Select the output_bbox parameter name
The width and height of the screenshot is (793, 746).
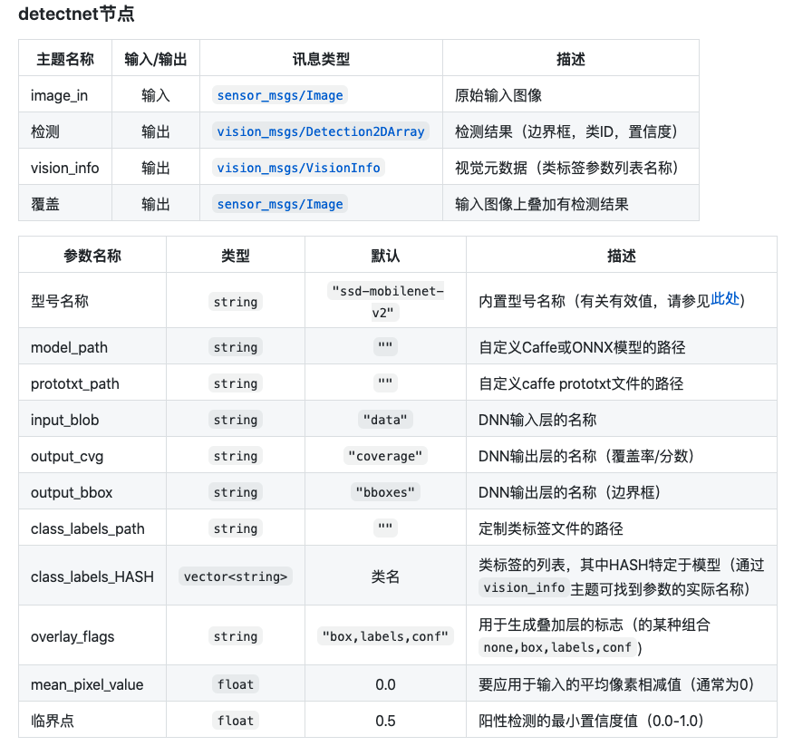click(x=72, y=492)
